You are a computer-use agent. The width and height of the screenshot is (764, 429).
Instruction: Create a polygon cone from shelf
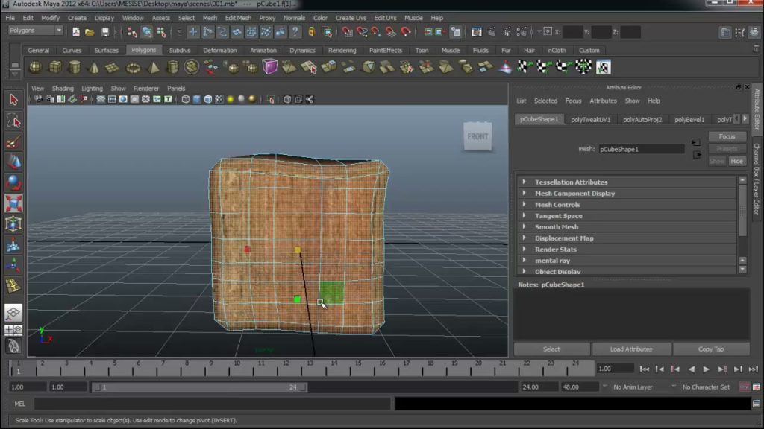(x=93, y=66)
